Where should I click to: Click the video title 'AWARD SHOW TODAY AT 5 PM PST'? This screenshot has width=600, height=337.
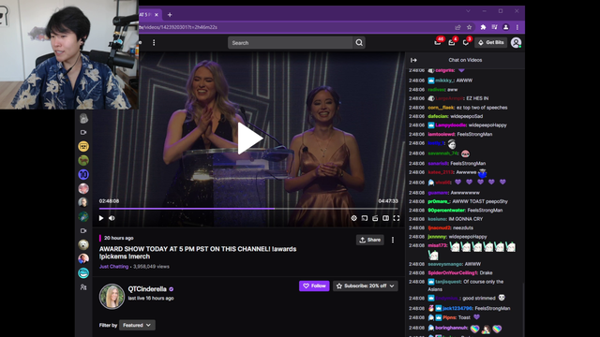coord(198,253)
